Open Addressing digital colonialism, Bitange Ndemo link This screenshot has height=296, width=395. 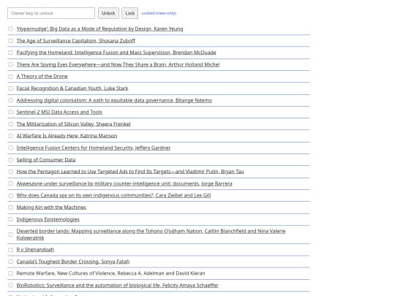coord(114,100)
